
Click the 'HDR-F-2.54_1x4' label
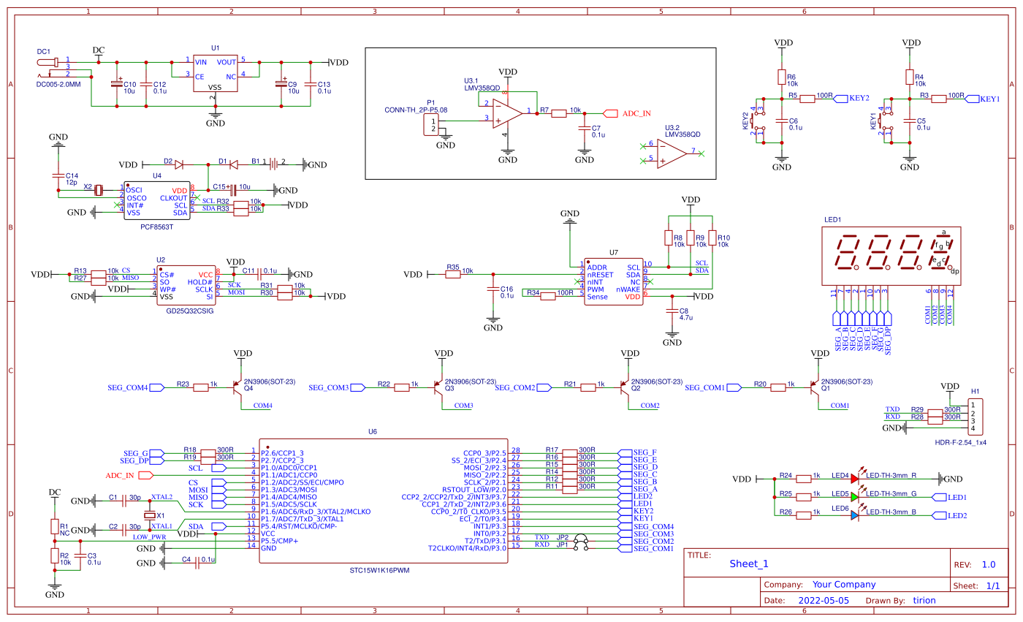961,442
